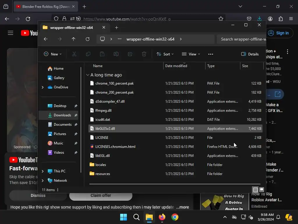Select file chrome_100_percent.pak

pos(175,83)
